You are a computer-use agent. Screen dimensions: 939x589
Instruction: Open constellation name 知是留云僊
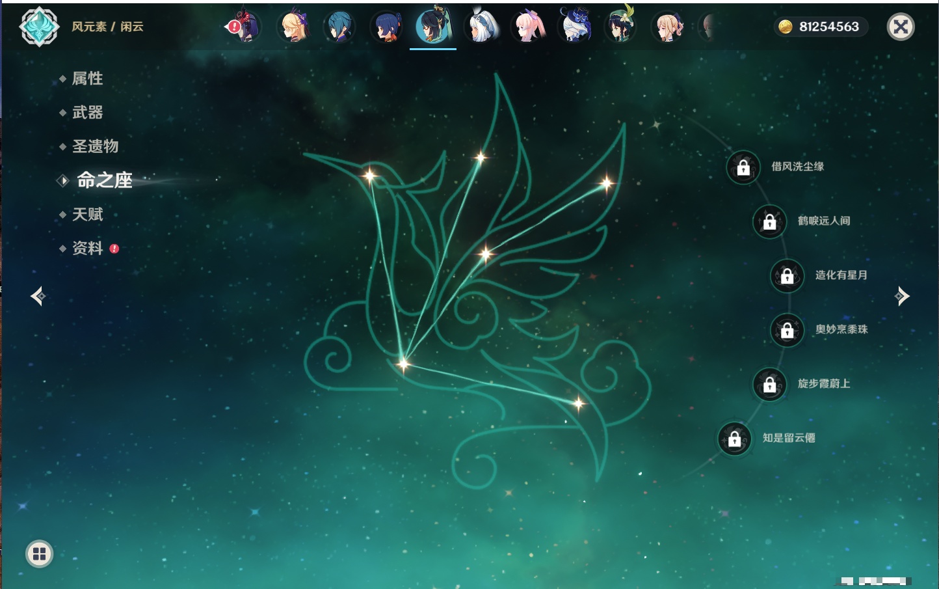pyautogui.click(x=789, y=438)
